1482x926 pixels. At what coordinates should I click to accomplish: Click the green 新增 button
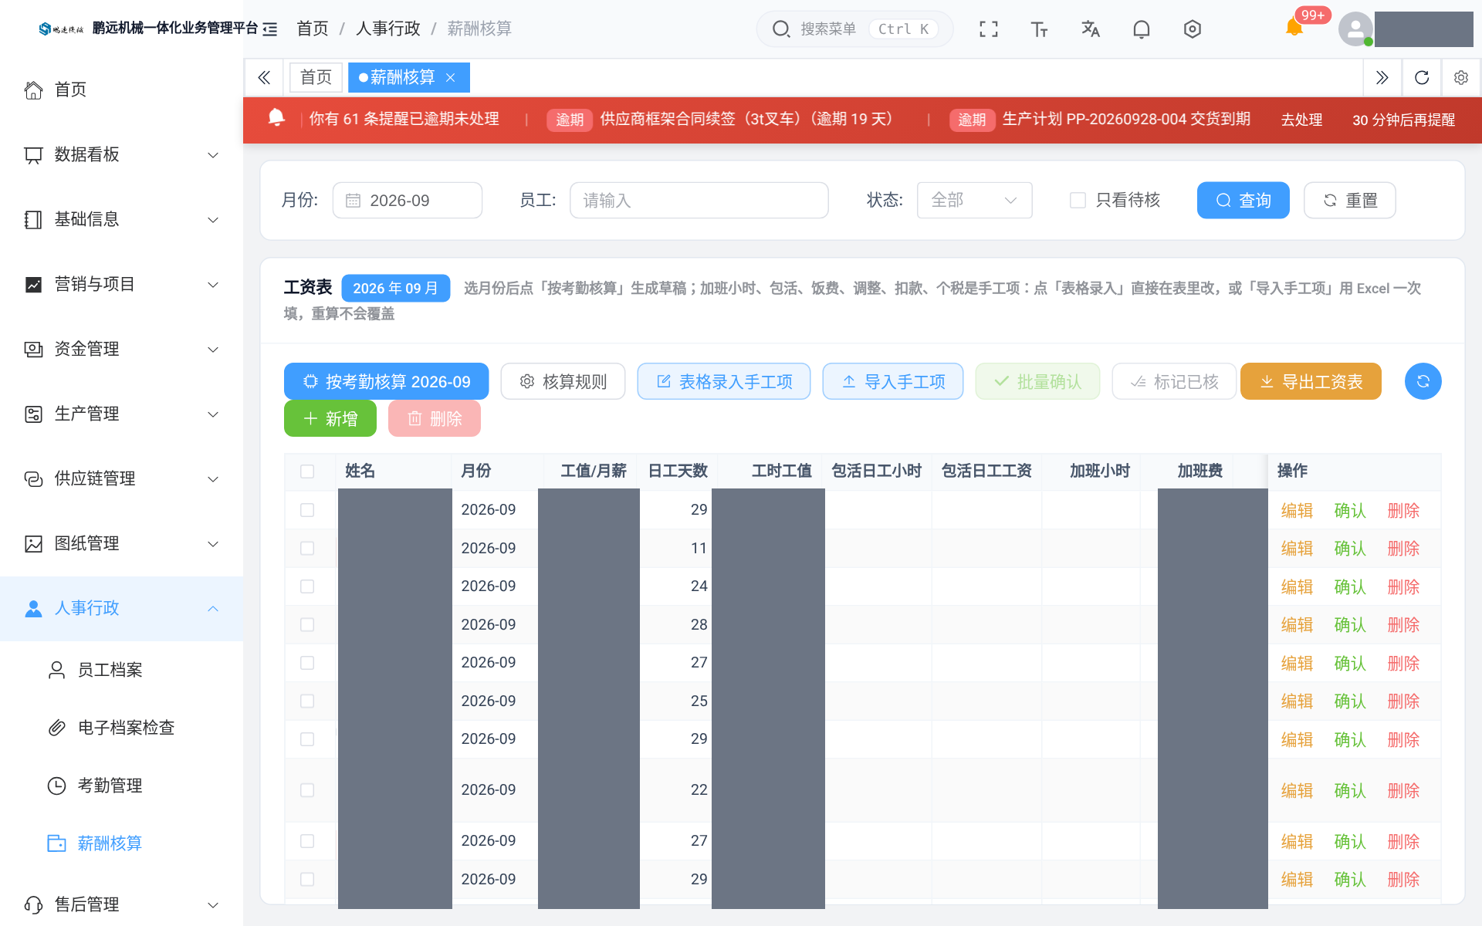[x=330, y=418]
